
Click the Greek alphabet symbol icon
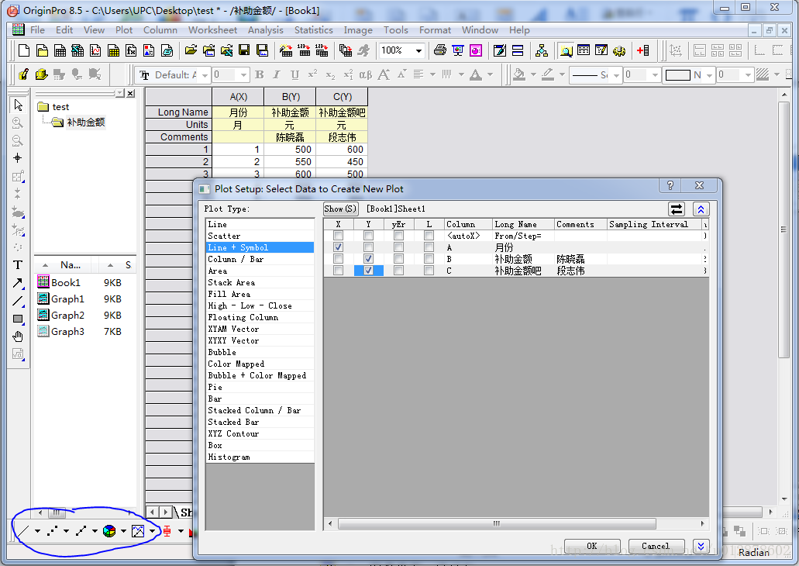coord(365,75)
